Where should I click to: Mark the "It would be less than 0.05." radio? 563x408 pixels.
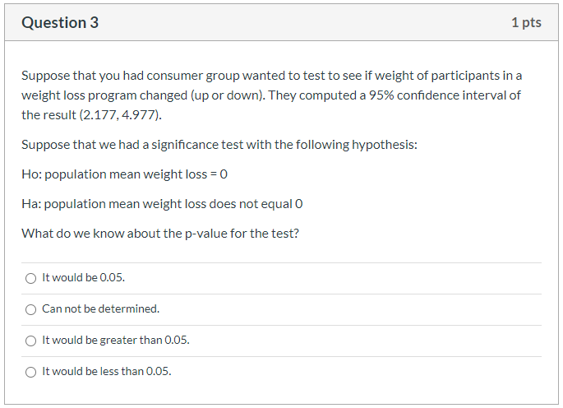(x=30, y=372)
